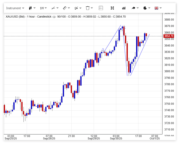Expand the chart type dropdown arrow
The height and width of the screenshot is (143, 181).
[34, 8]
